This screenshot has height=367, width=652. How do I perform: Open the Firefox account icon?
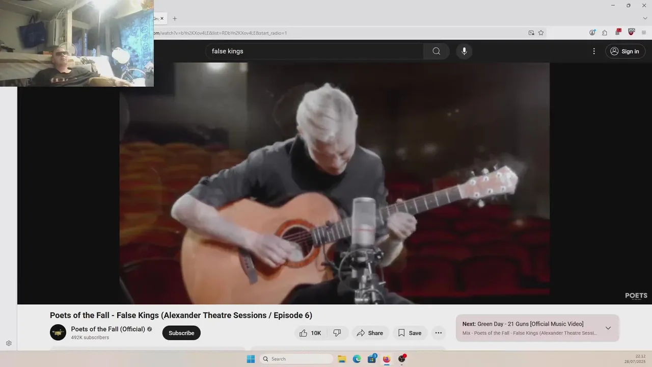tap(592, 33)
